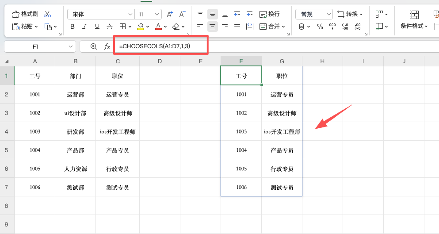
Task: Open the font name box showing 宋体
Action: (101, 14)
